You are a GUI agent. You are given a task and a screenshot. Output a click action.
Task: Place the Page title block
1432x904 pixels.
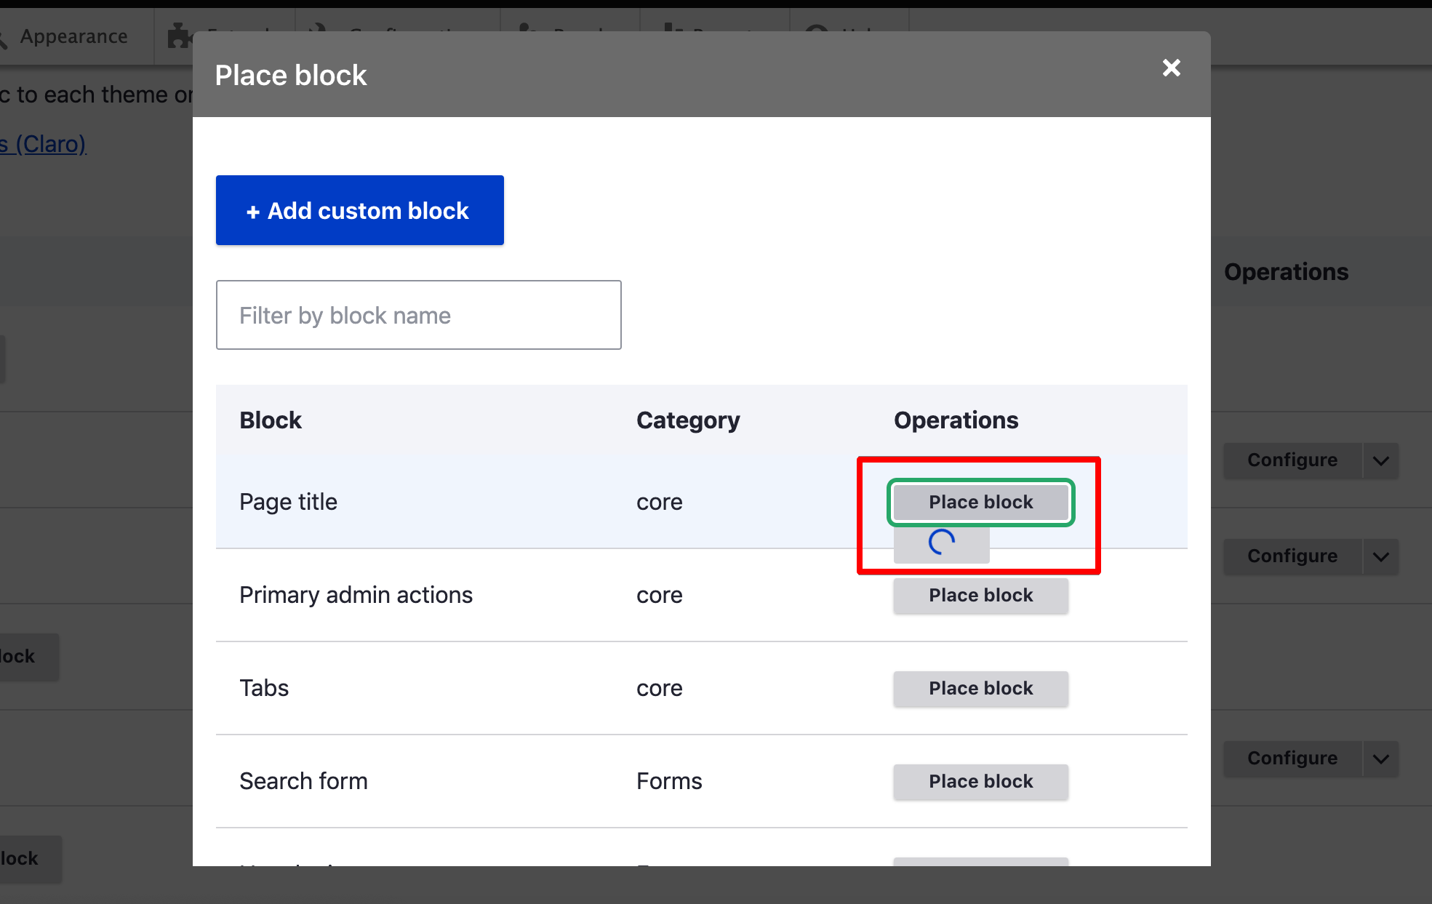point(980,502)
